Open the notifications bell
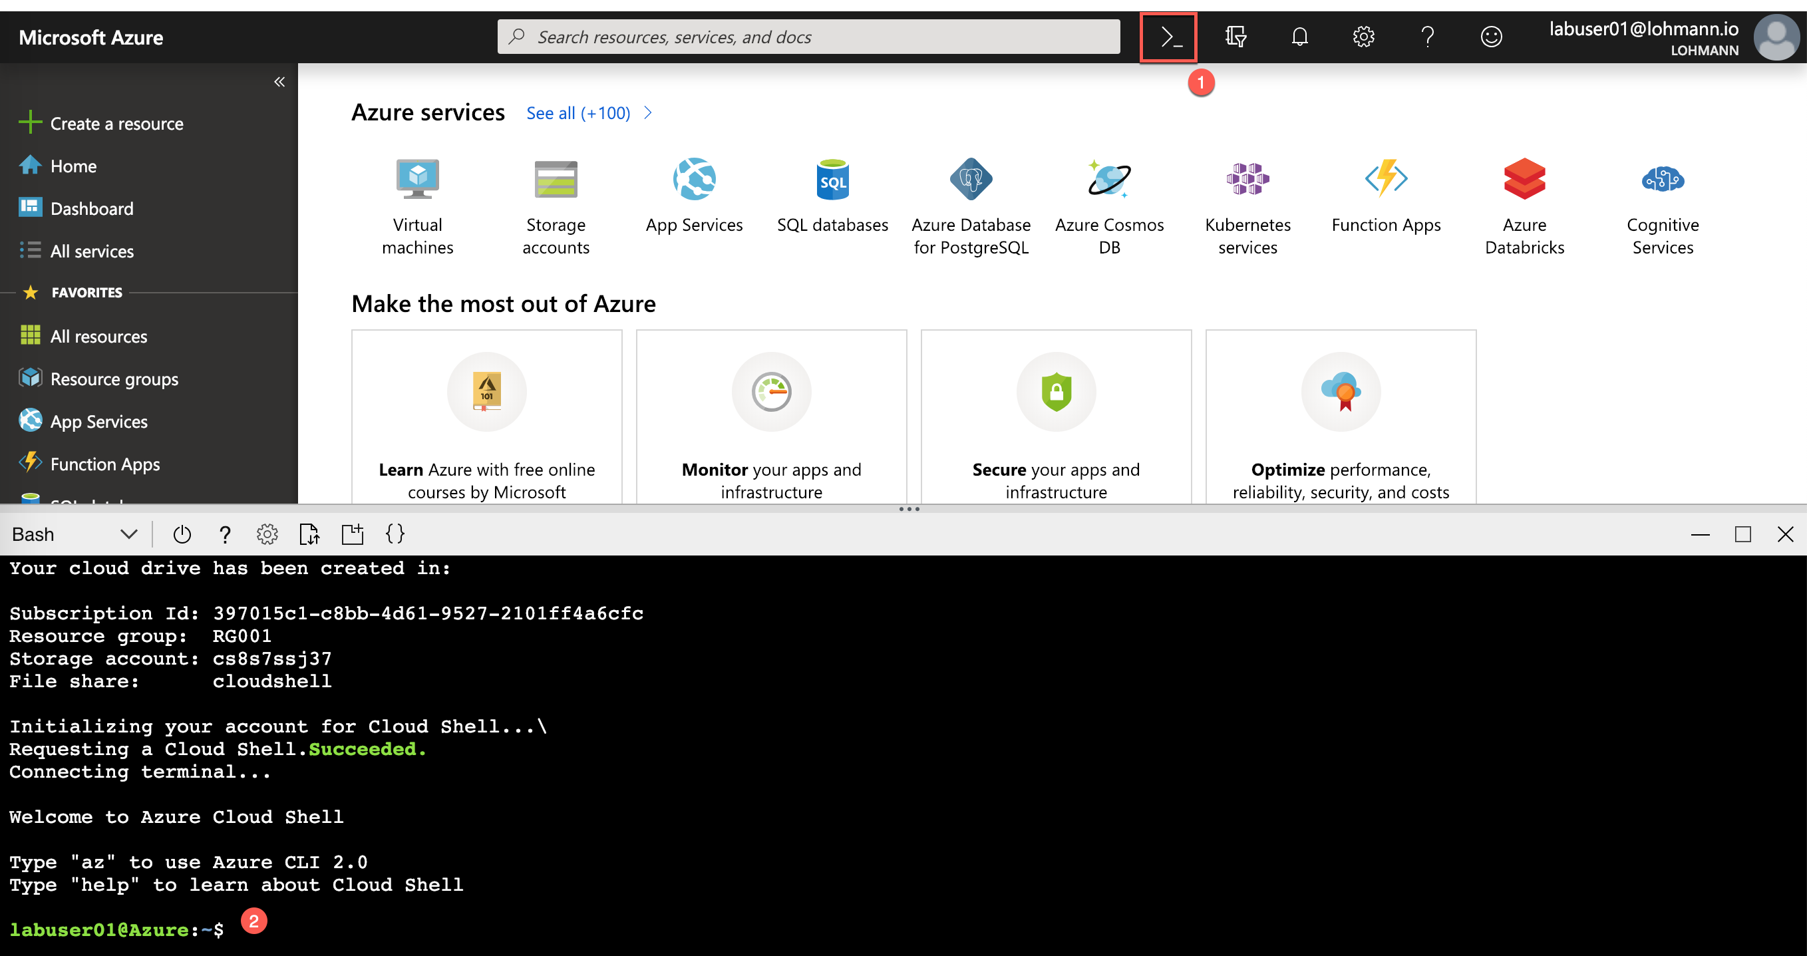Viewport: 1807px width, 956px height. tap(1299, 37)
